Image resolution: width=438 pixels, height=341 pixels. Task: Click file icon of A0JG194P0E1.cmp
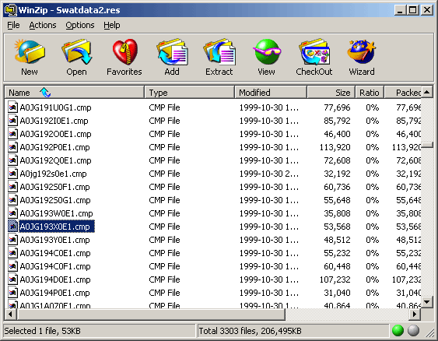pyautogui.click(x=12, y=293)
